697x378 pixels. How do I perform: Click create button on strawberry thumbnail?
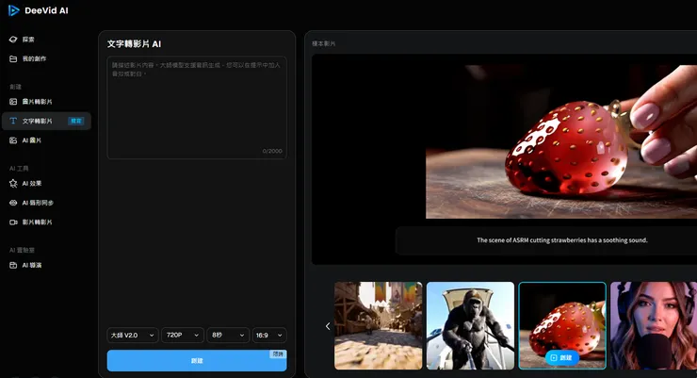(x=562, y=357)
